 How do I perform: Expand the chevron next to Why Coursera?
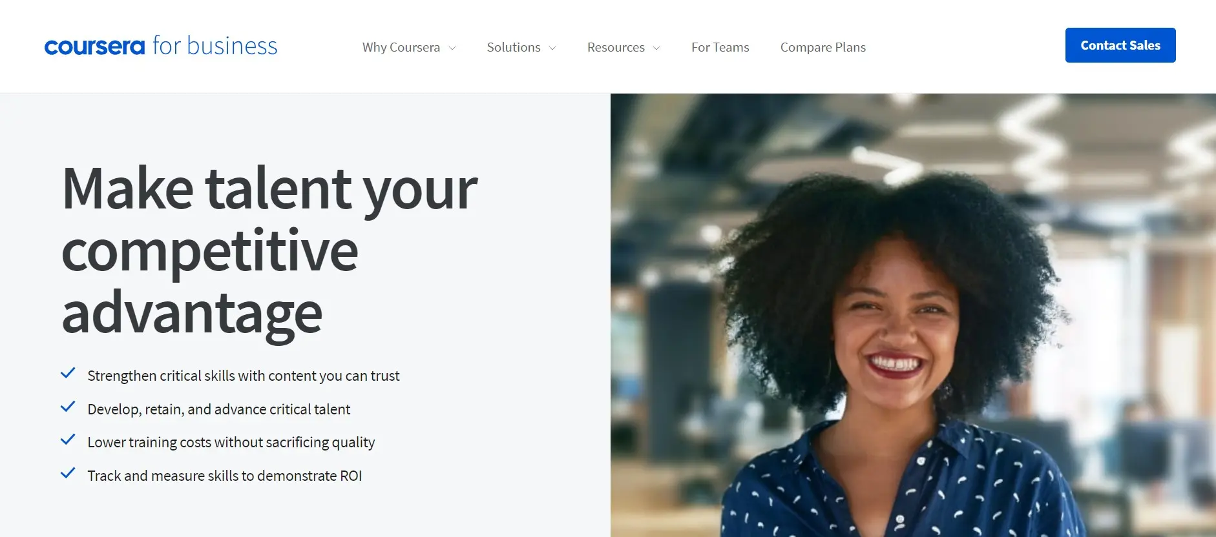pos(452,48)
